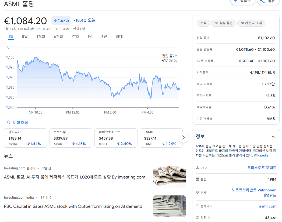Select the 1일 chart range tab
This screenshot has width=282, height=222.
[x=11, y=37]
